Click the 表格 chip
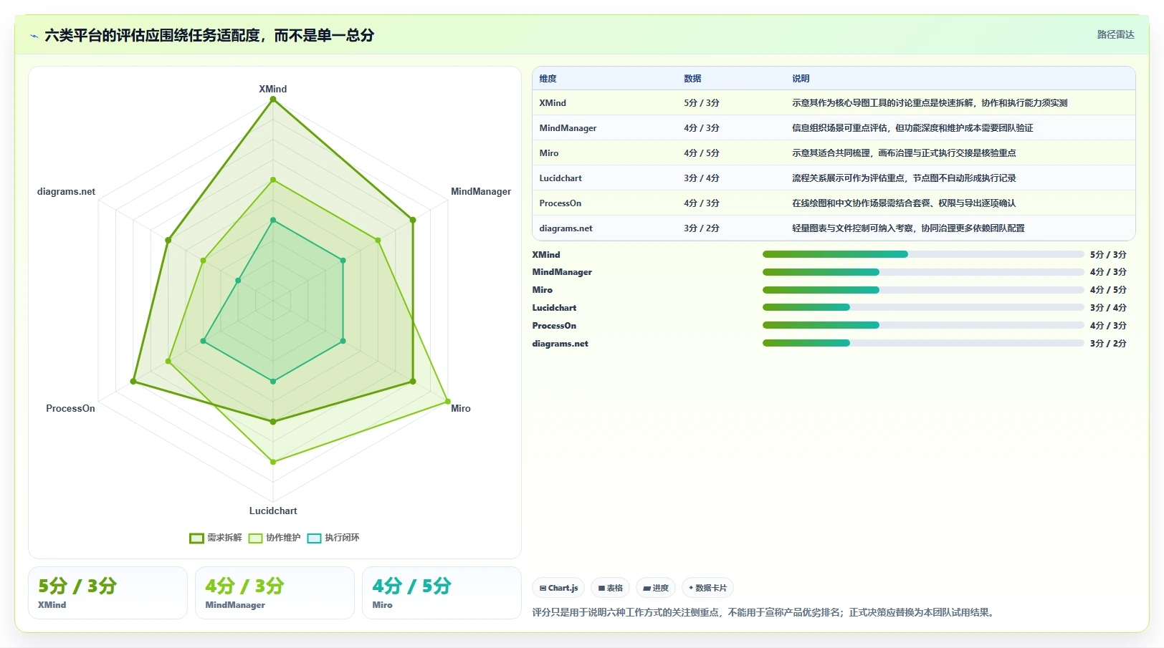Viewport: 1164px width, 648px height. click(611, 588)
